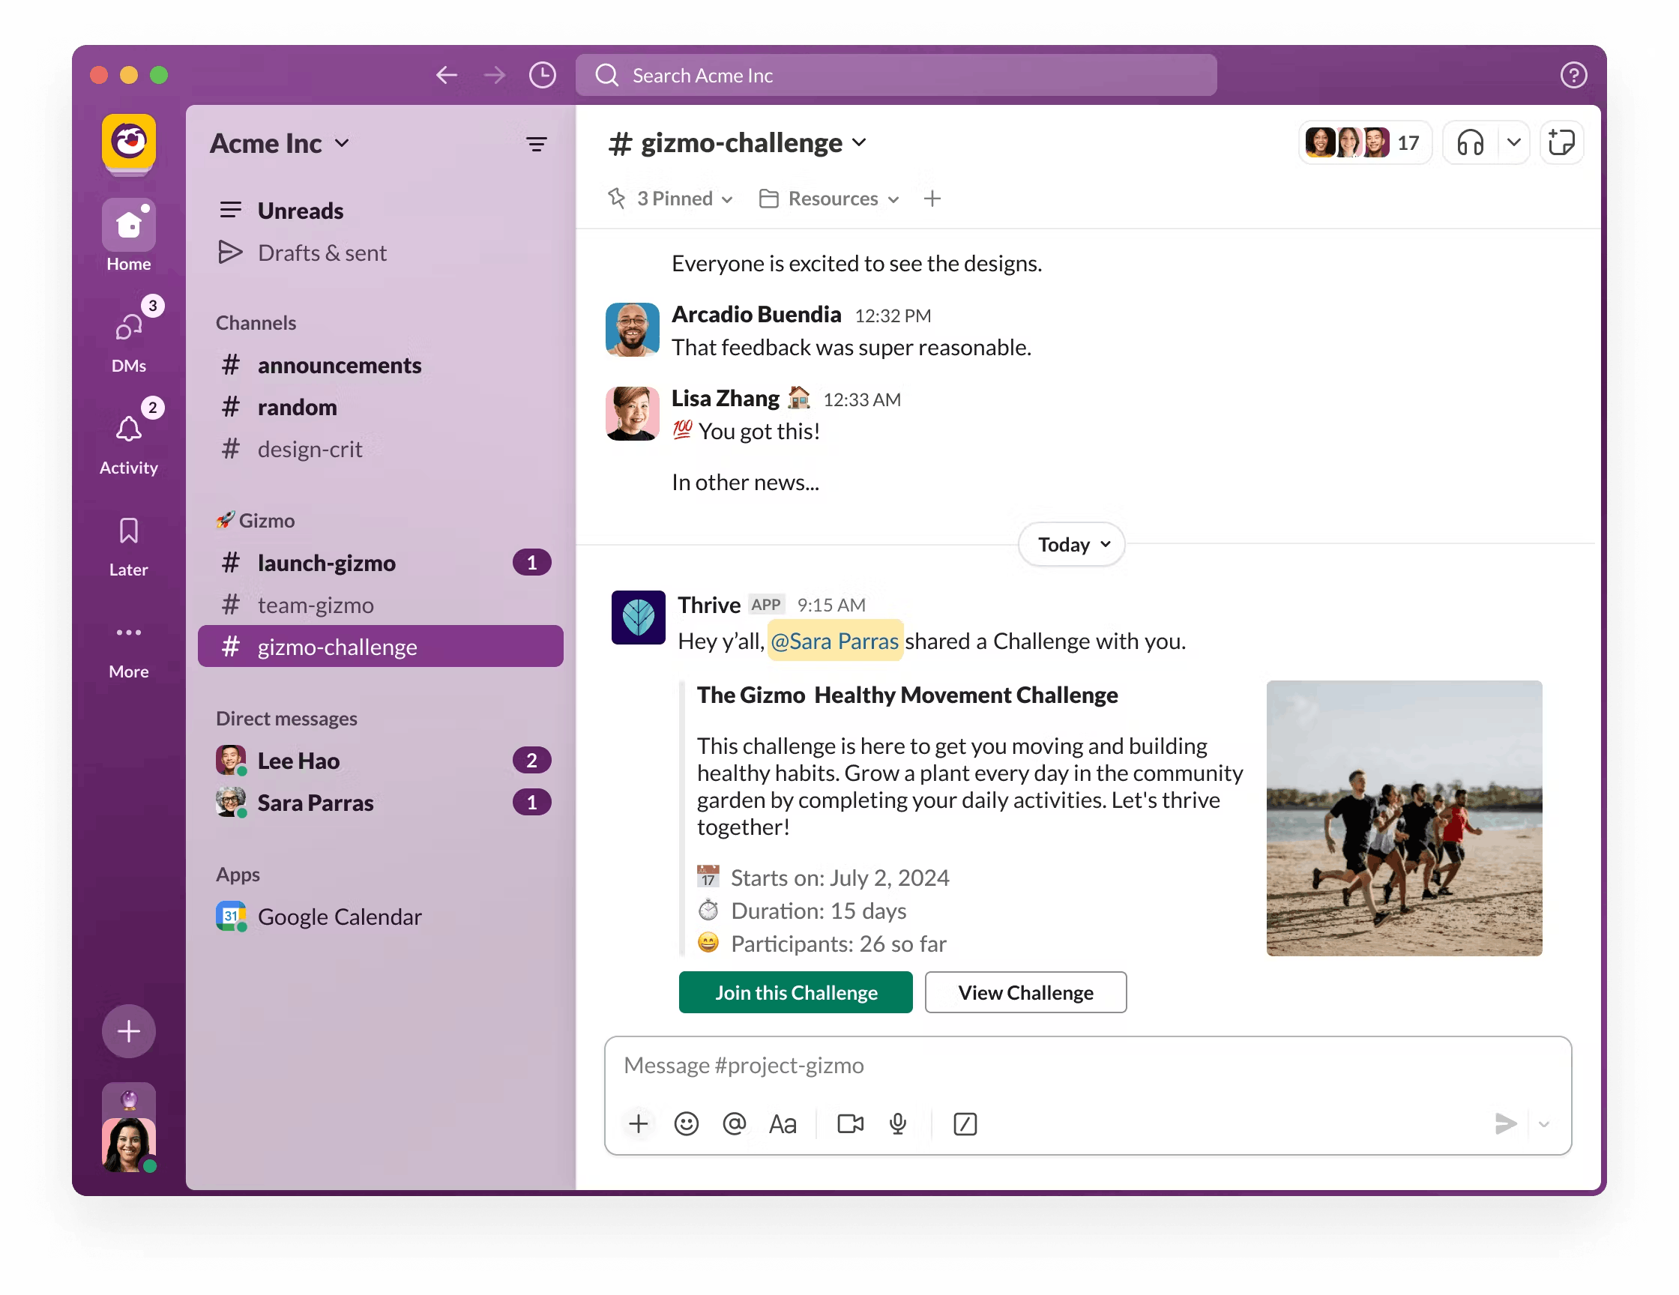This screenshot has height=1295, width=1679.
Task: Click the composer plus attachment icon
Action: pyautogui.click(x=639, y=1124)
